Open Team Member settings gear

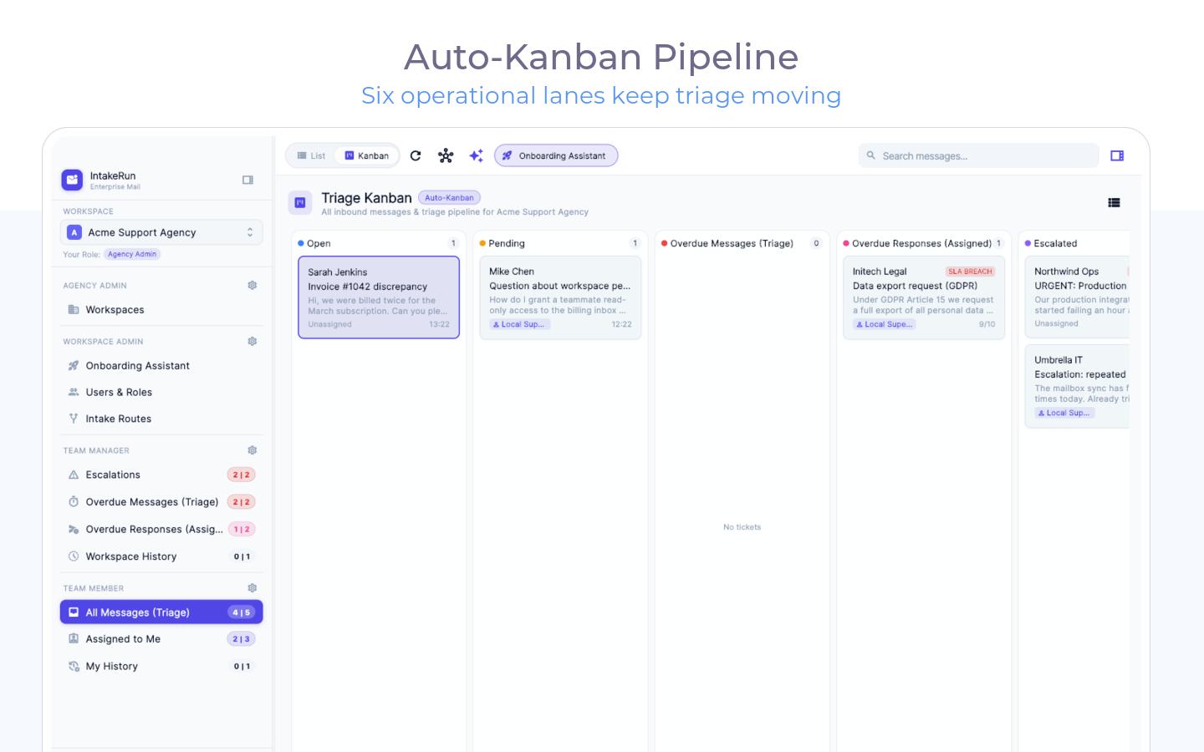coord(253,588)
